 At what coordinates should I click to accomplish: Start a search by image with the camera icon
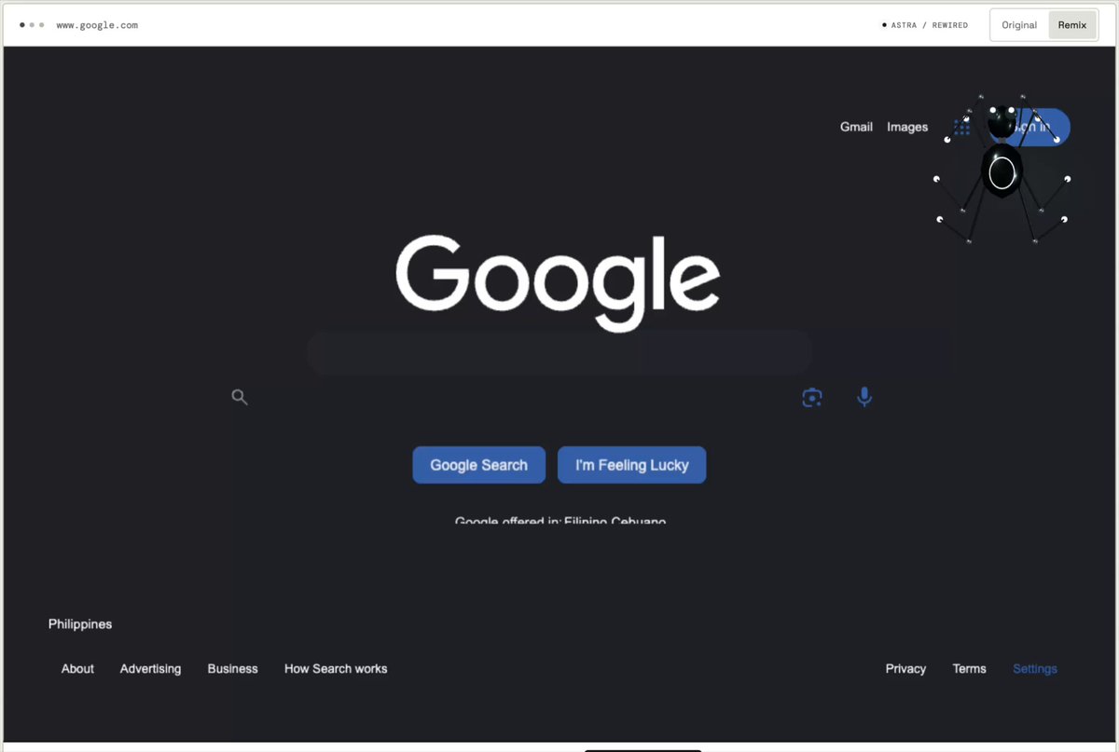(812, 398)
